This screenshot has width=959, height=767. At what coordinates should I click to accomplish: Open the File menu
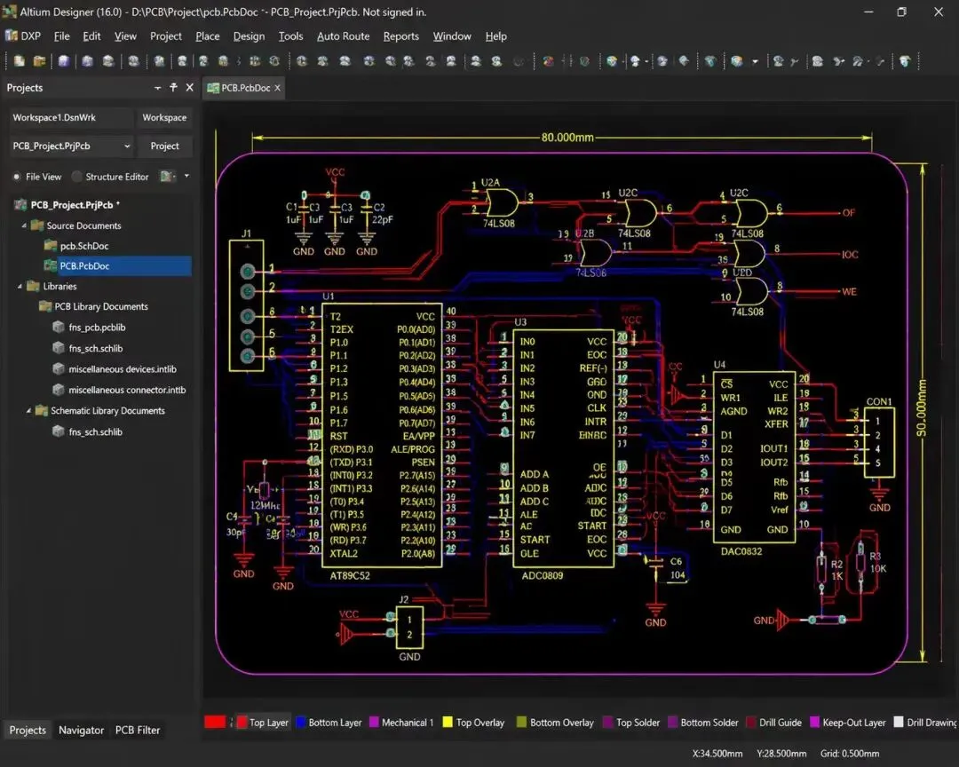click(62, 36)
